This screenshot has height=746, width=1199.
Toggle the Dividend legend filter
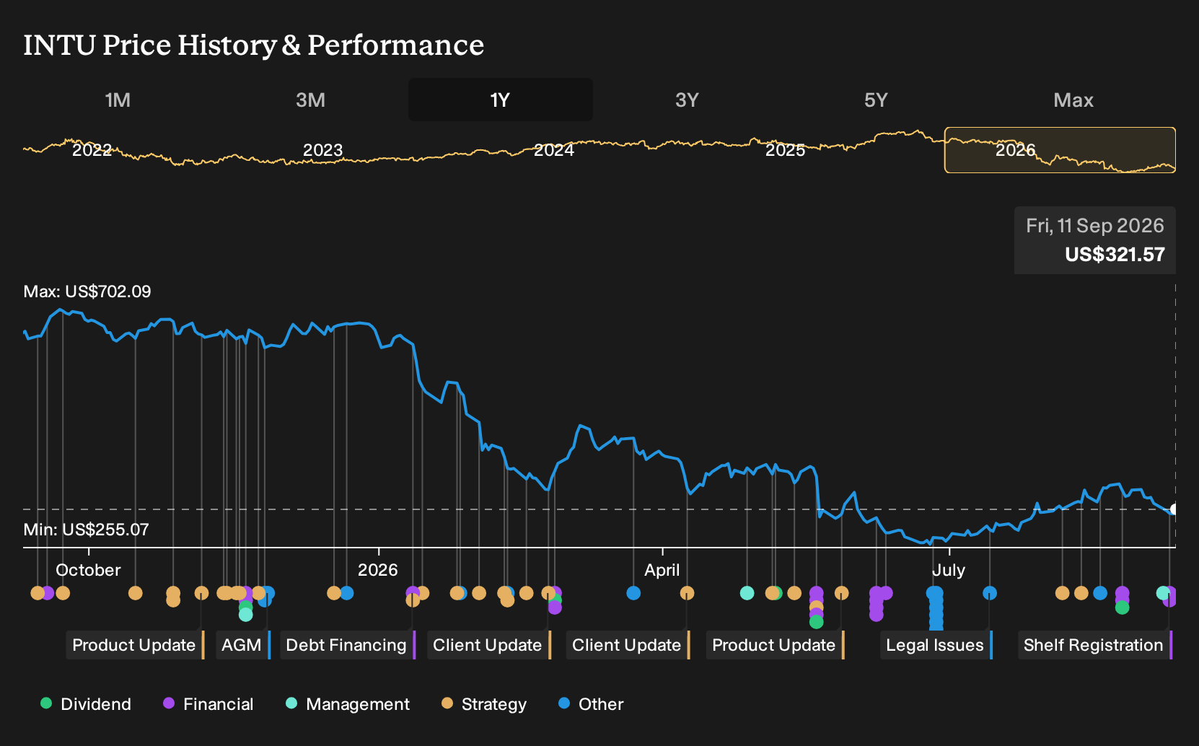pos(86,704)
